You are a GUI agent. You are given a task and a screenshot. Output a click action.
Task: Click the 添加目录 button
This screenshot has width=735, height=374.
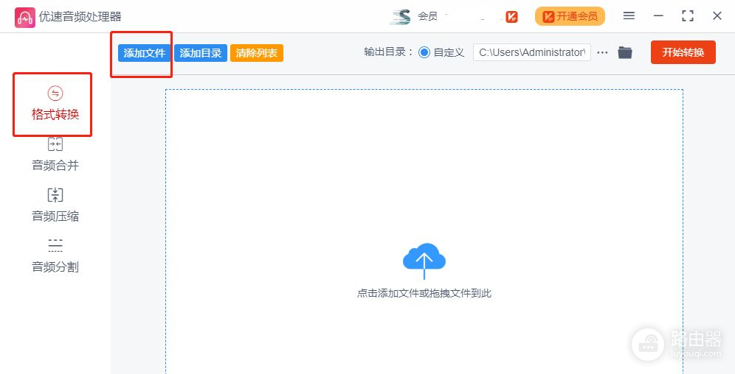tap(201, 53)
